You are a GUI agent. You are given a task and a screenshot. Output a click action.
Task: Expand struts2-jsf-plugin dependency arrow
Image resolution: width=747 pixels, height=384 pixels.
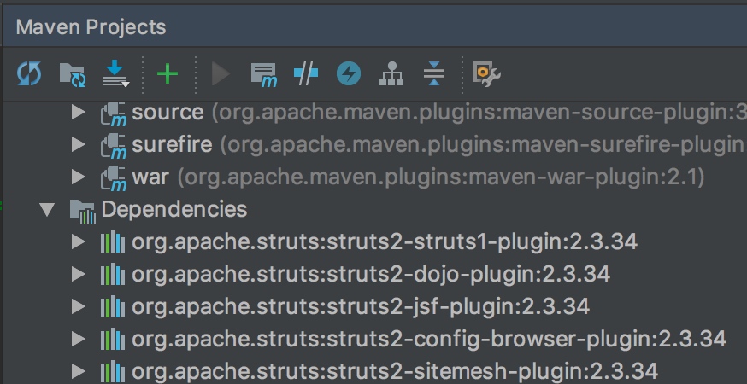[78, 306]
